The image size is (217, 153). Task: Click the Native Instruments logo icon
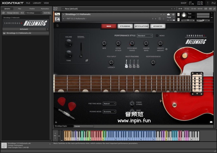tap(213, 3)
